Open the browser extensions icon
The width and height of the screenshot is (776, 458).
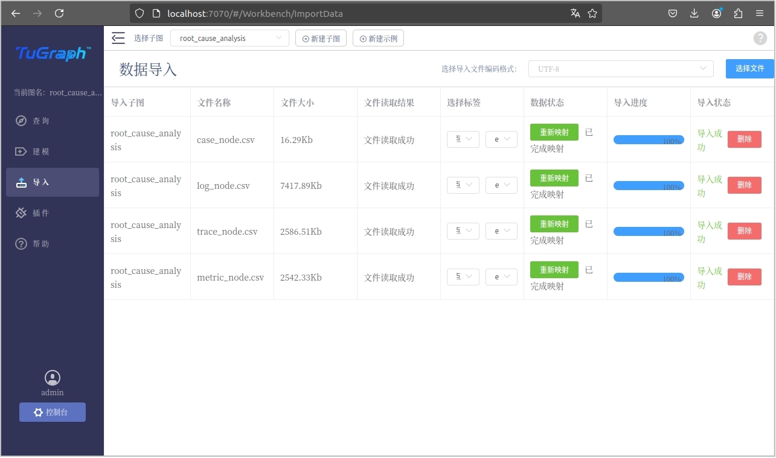pyautogui.click(x=738, y=13)
